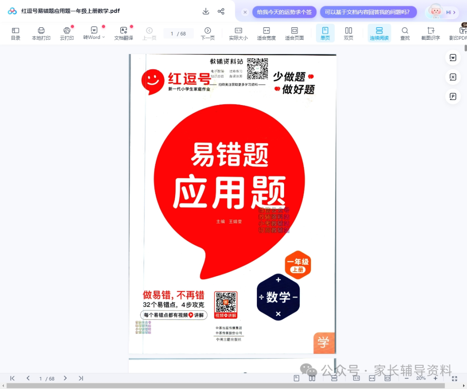The image size is (467, 389).
Task: Enter fullscreen with the expand icon
Action: click(454, 378)
